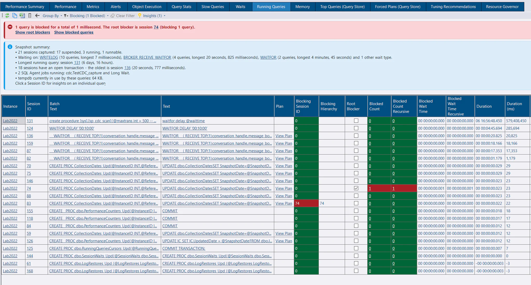
Task: Toggle Root Blocker checkbox for session 74
Action: click(x=356, y=188)
